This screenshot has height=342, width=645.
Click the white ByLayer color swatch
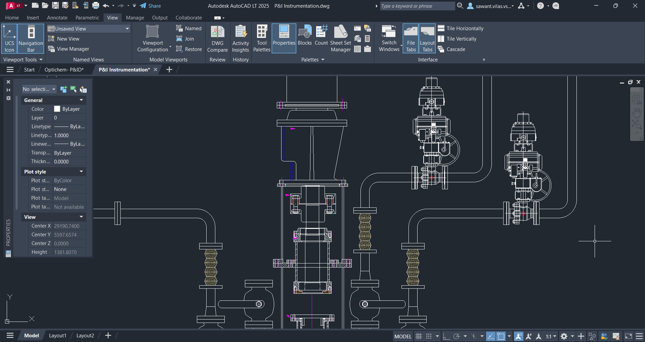[57, 109]
